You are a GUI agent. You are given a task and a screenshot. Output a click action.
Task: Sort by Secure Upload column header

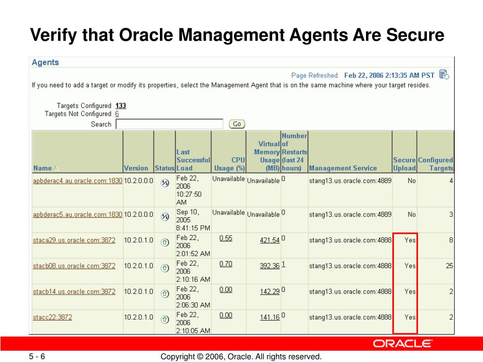(404, 164)
